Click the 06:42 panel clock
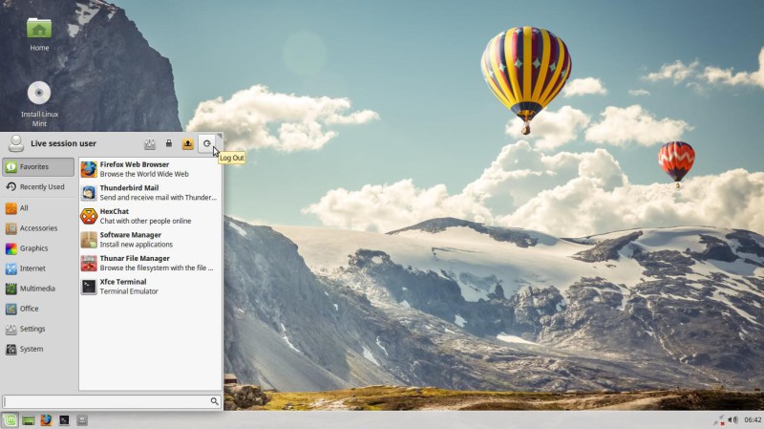764x429 pixels. click(753, 420)
